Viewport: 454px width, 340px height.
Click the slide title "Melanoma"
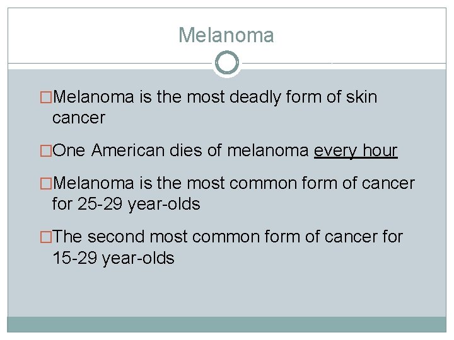pos(226,35)
